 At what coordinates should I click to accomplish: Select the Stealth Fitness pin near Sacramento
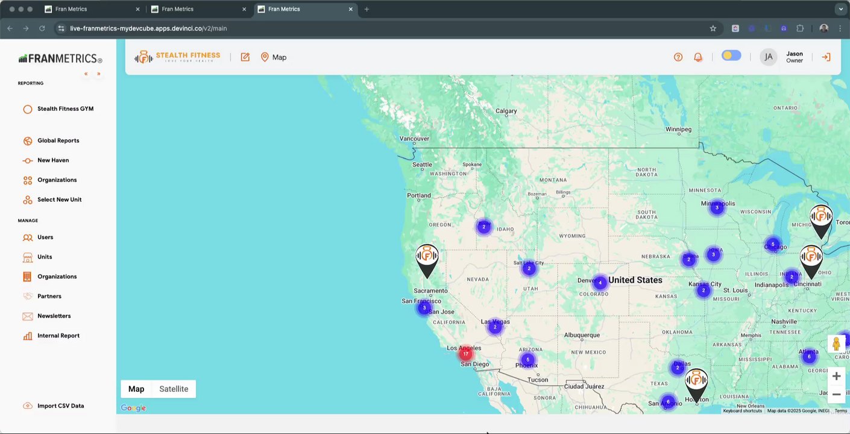click(427, 261)
